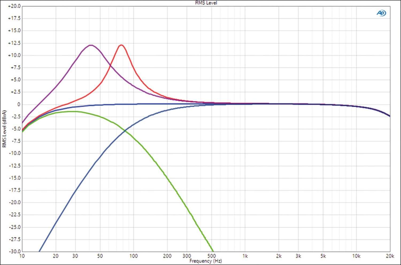401x265 pixels.
Task: Click the '500' frequency axis label
Action: pyautogui.click(x=211, y=256)
